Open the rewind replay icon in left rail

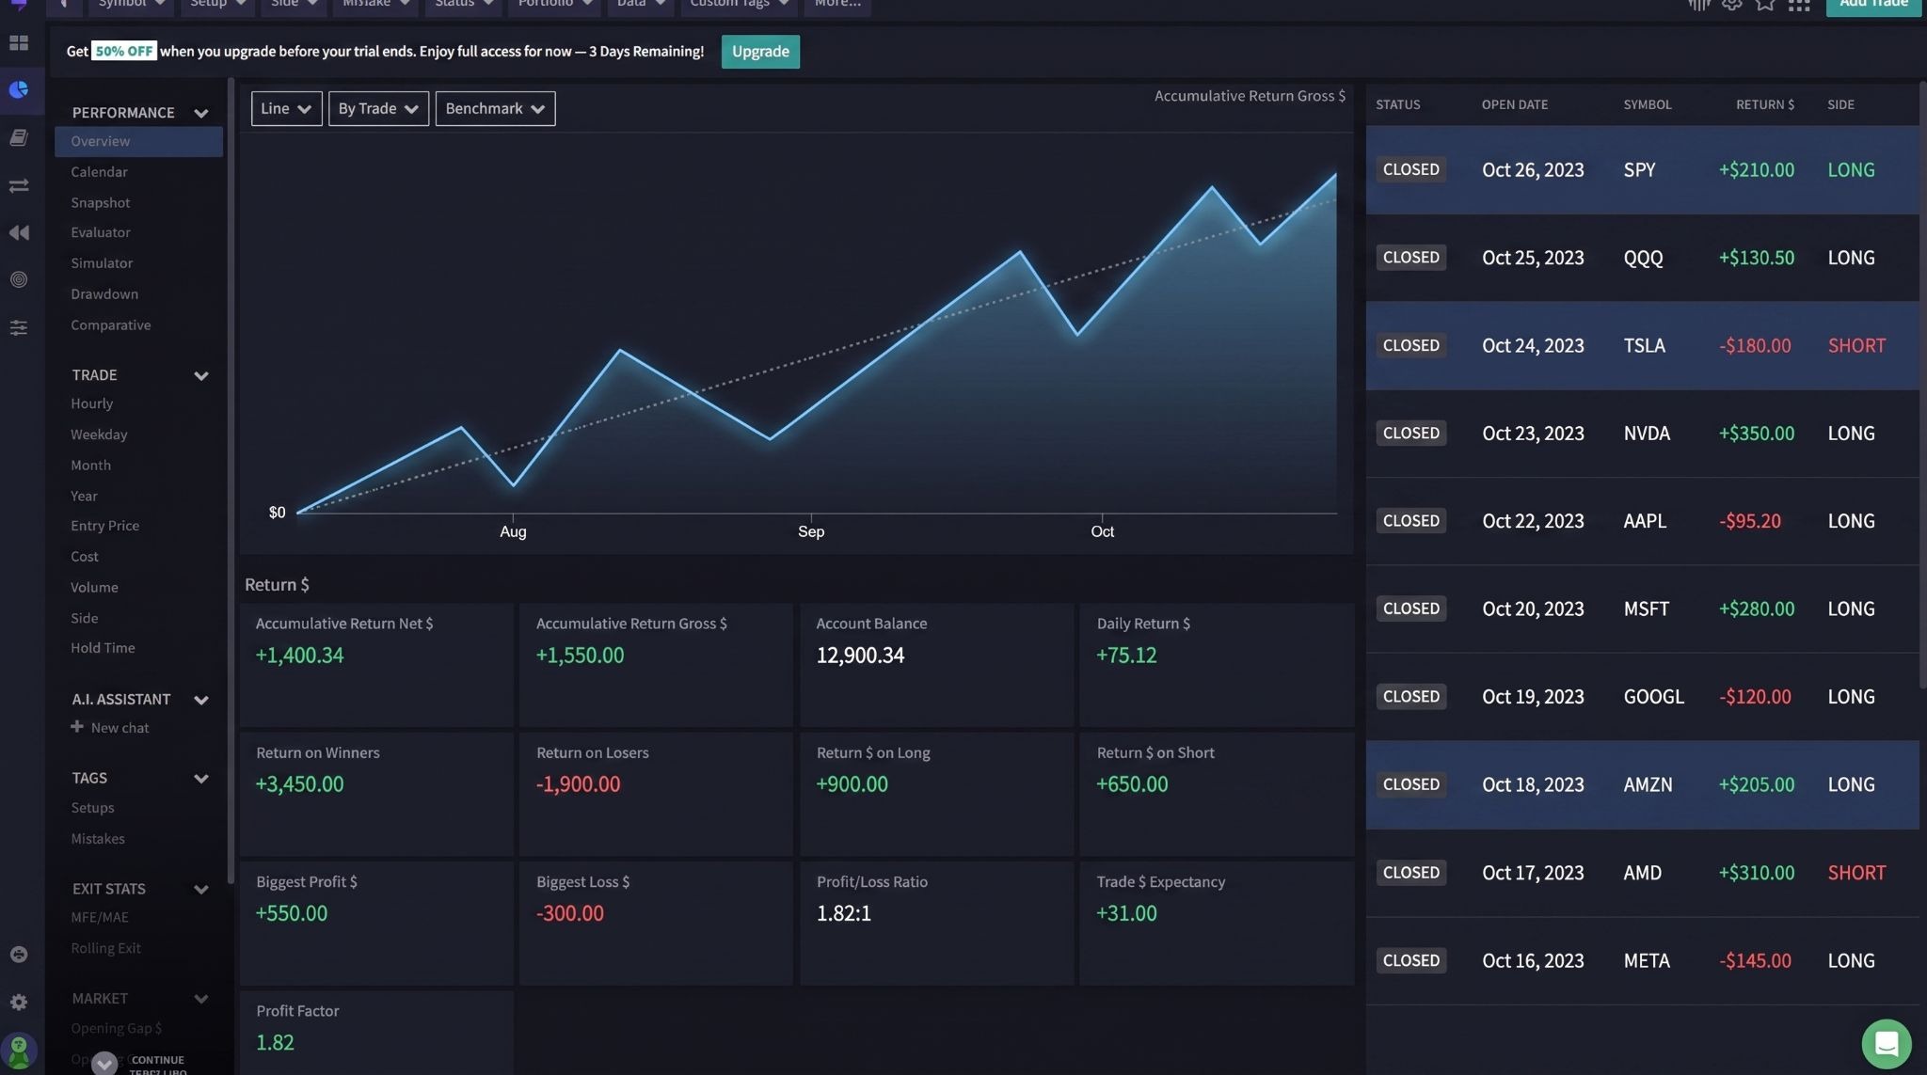click(18, 232)
